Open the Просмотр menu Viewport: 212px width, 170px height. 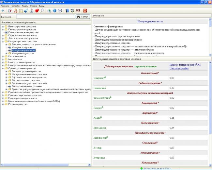pos(5,6)
